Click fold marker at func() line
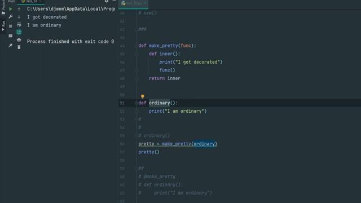The width and height of the screenshot is (361, 203). pyautogui.click(x=137, y=70)
